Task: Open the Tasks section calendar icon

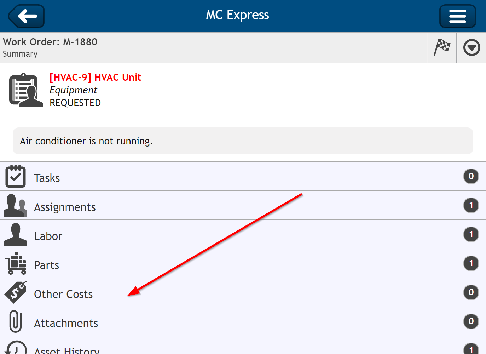Action: coord(14,176)
